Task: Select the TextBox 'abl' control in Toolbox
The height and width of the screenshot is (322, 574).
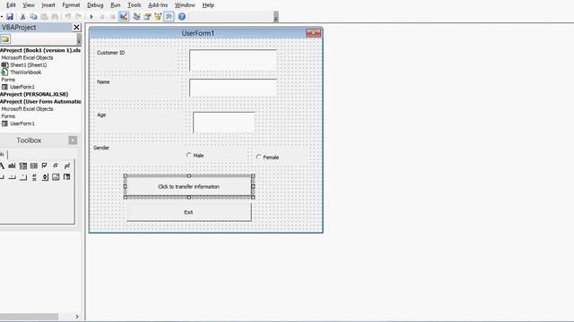Action: [12, 165]
